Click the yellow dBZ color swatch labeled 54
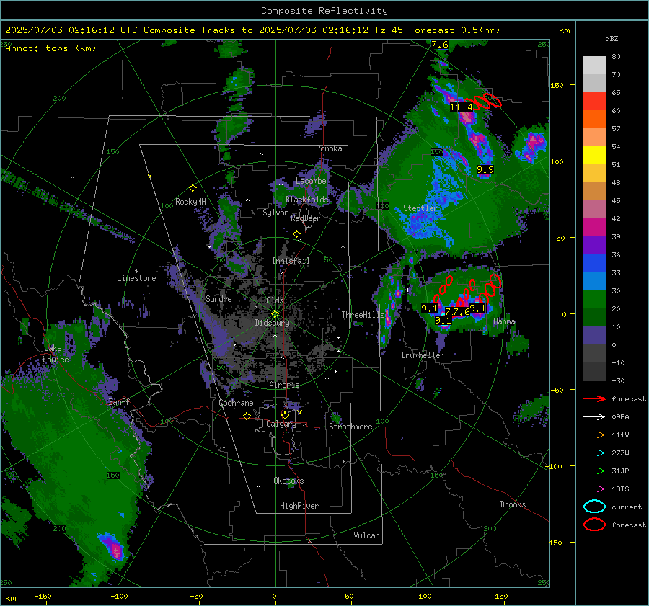Screen dimensions: 649x606 594,156
